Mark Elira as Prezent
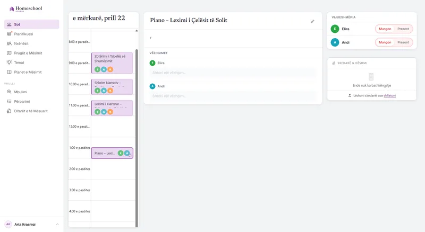This screenshot has width=425, height=232. point(403,29)
